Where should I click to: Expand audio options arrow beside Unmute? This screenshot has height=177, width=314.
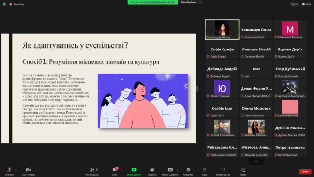(16, 170)
